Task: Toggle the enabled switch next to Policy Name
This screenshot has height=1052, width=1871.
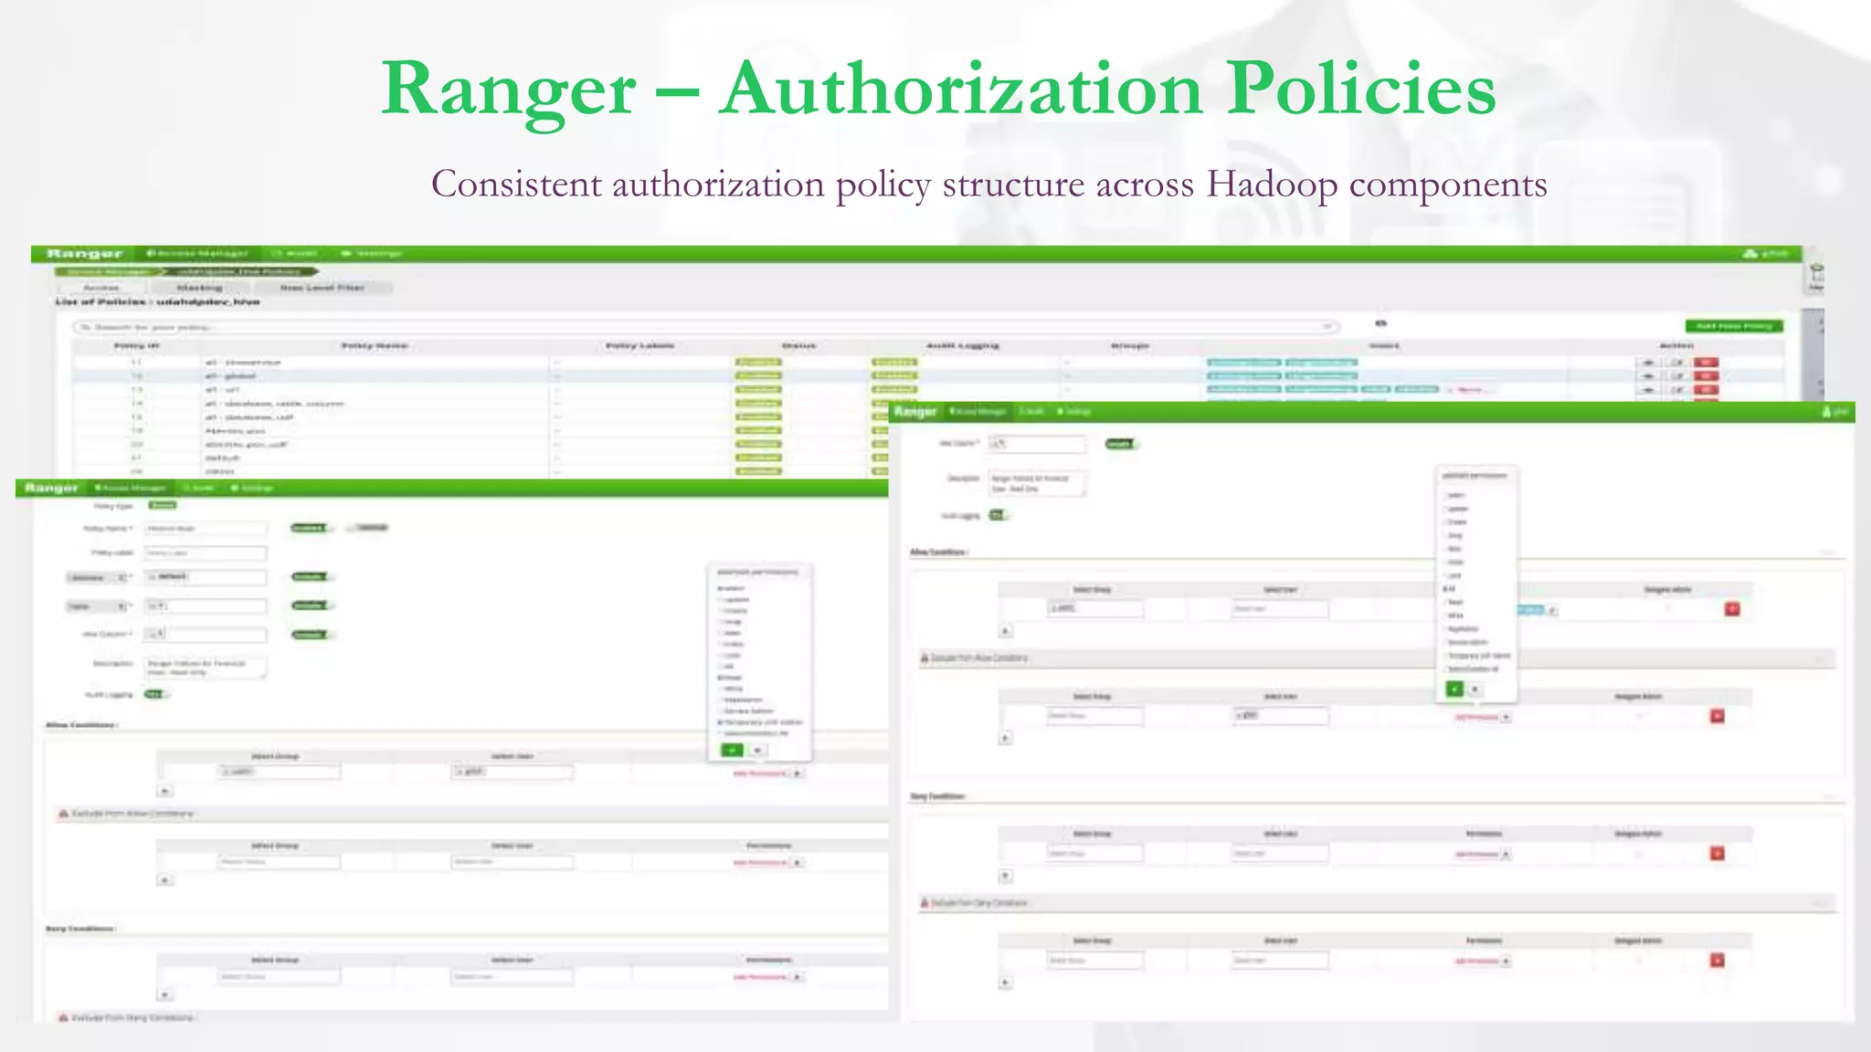Action: pyautogui.click(x=311, y=528)
